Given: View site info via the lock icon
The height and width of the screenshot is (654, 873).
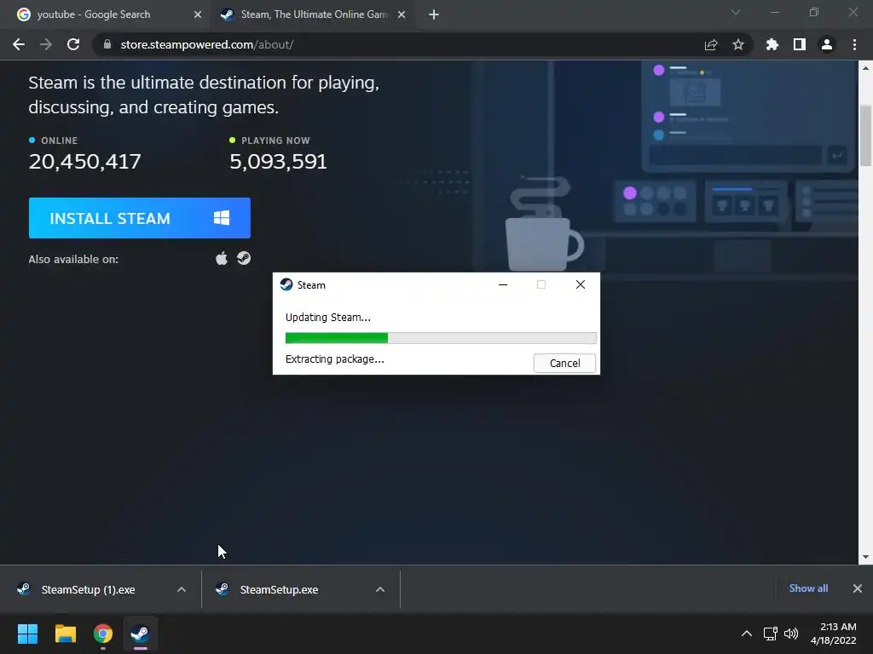Looking at the screenshot, I should click(107, 44).
